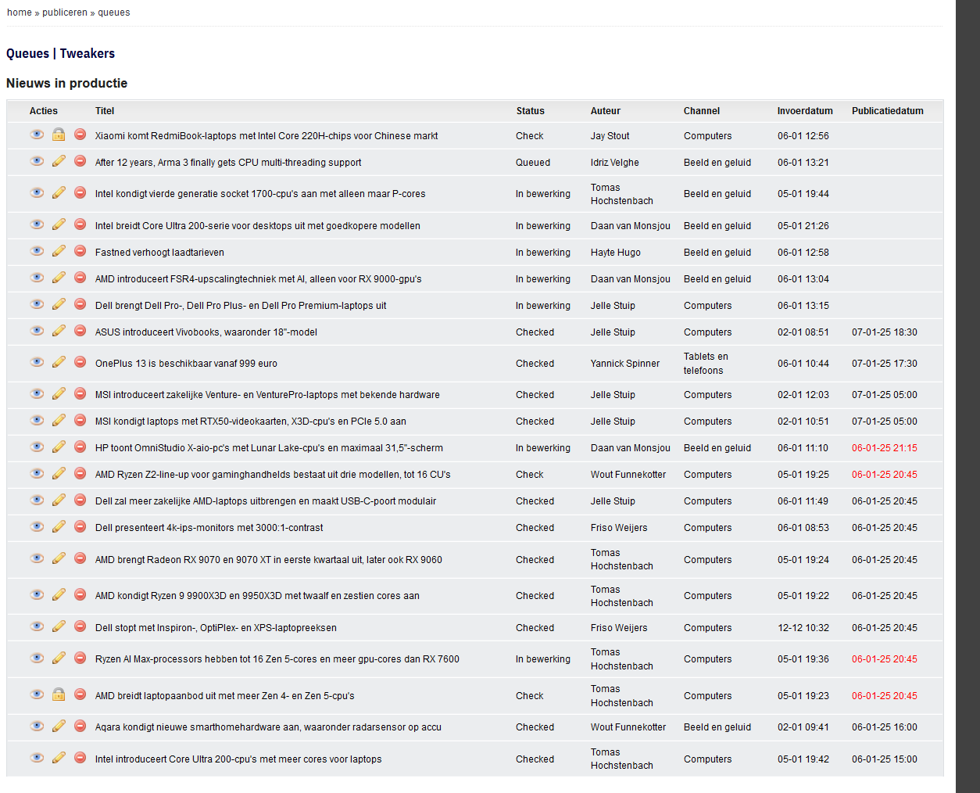Click the Invoerdatum column header
This screenshot has height=793, width=980.
tap(805, 111)
